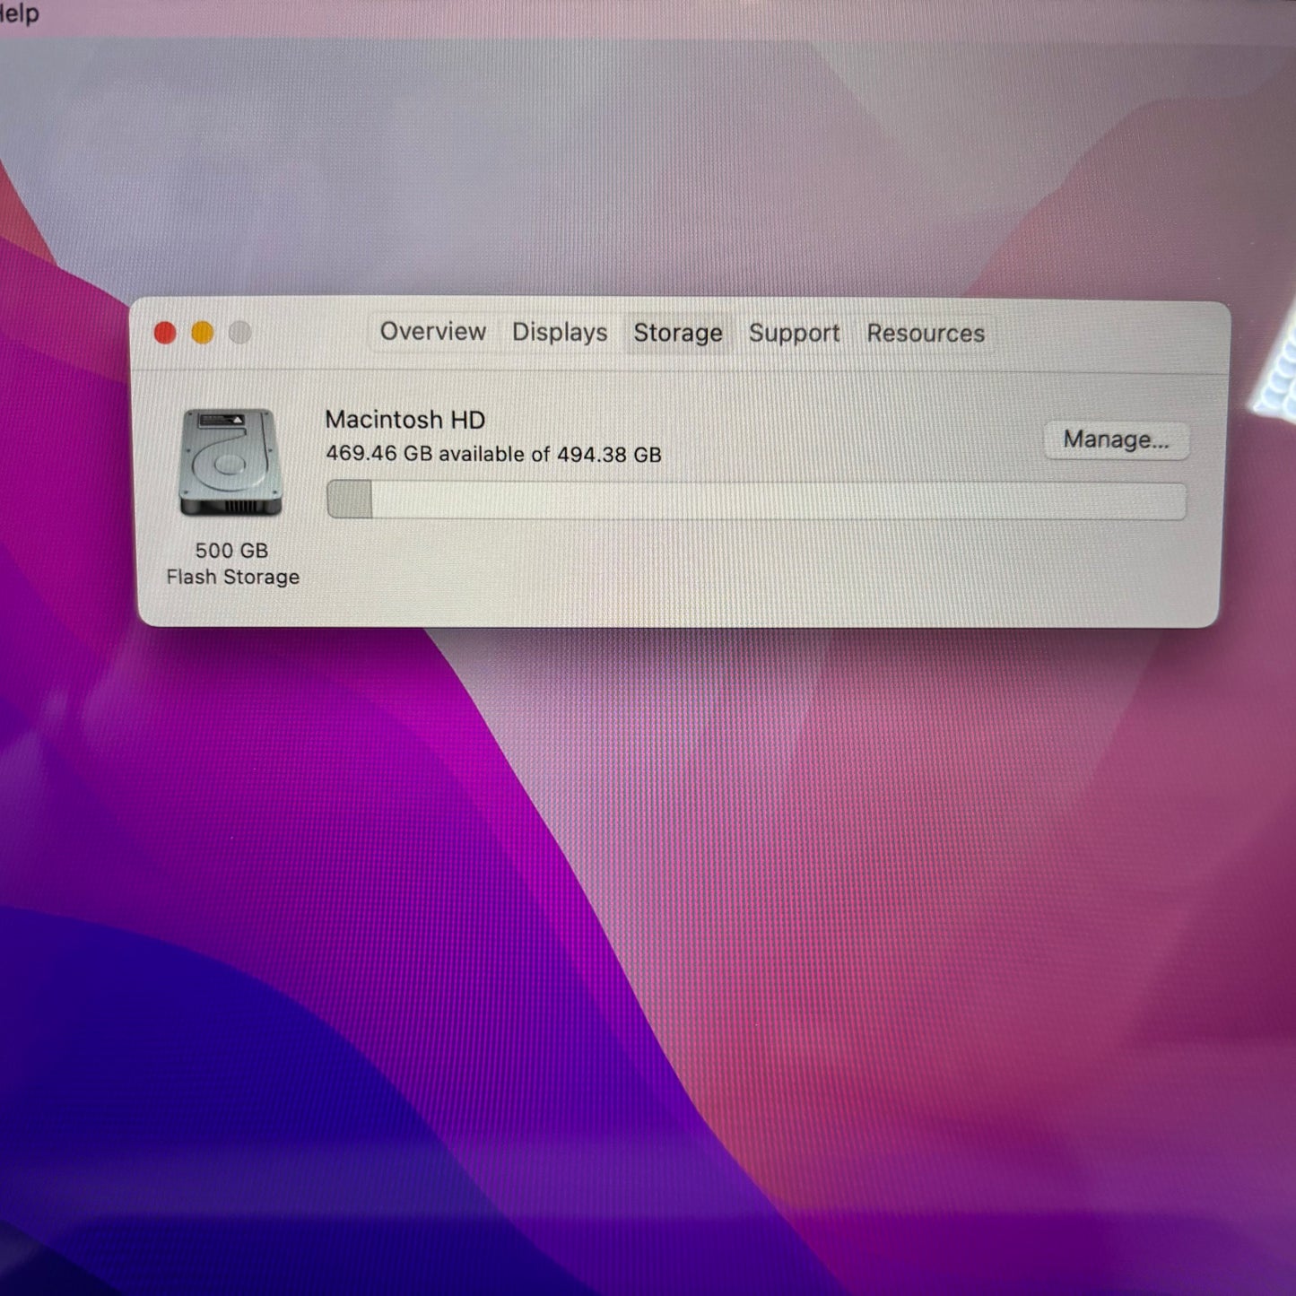1296x1296 pixels.
Task: Open the Resources tab
Action: 925,334
